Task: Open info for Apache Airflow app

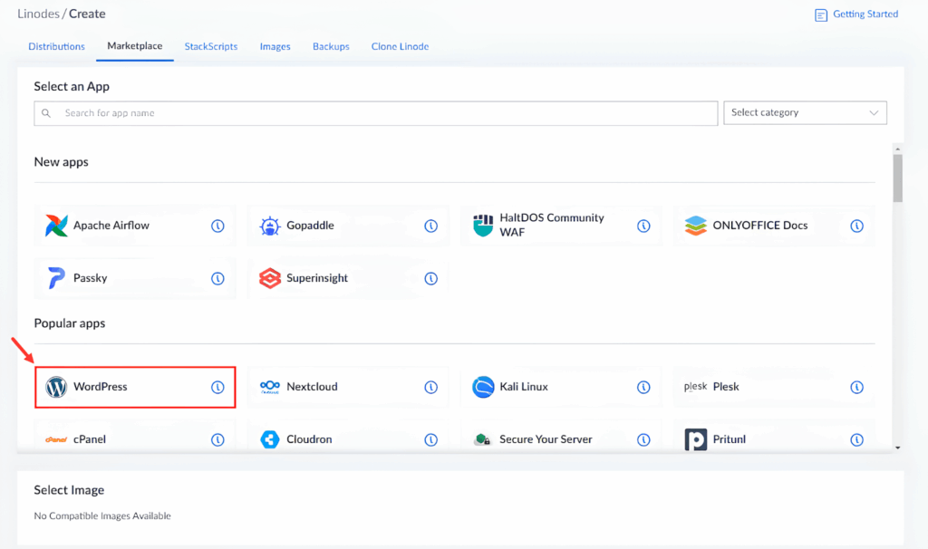Action: [217, 226]
